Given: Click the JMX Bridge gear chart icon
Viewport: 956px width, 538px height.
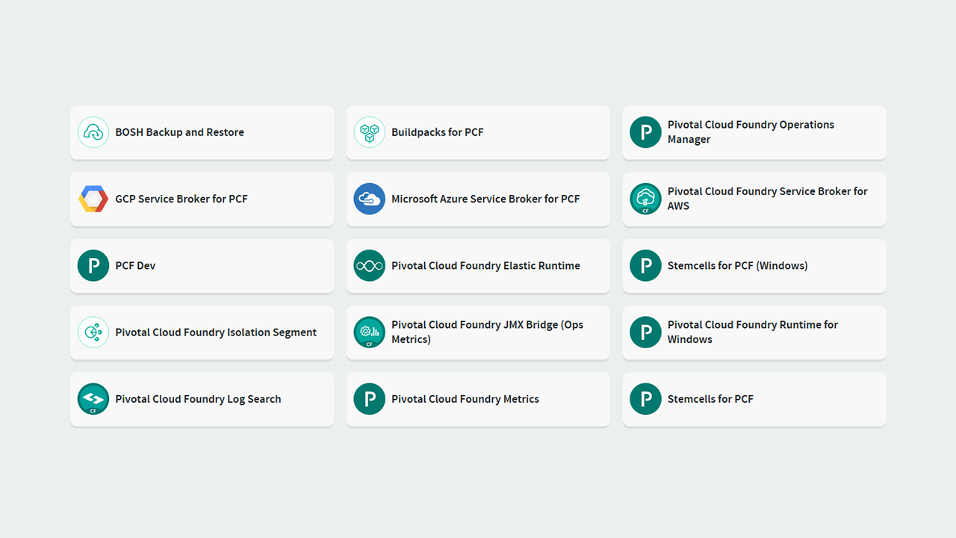Looking at the screenshot, I should pyautogui.click(x=370, y=333).
